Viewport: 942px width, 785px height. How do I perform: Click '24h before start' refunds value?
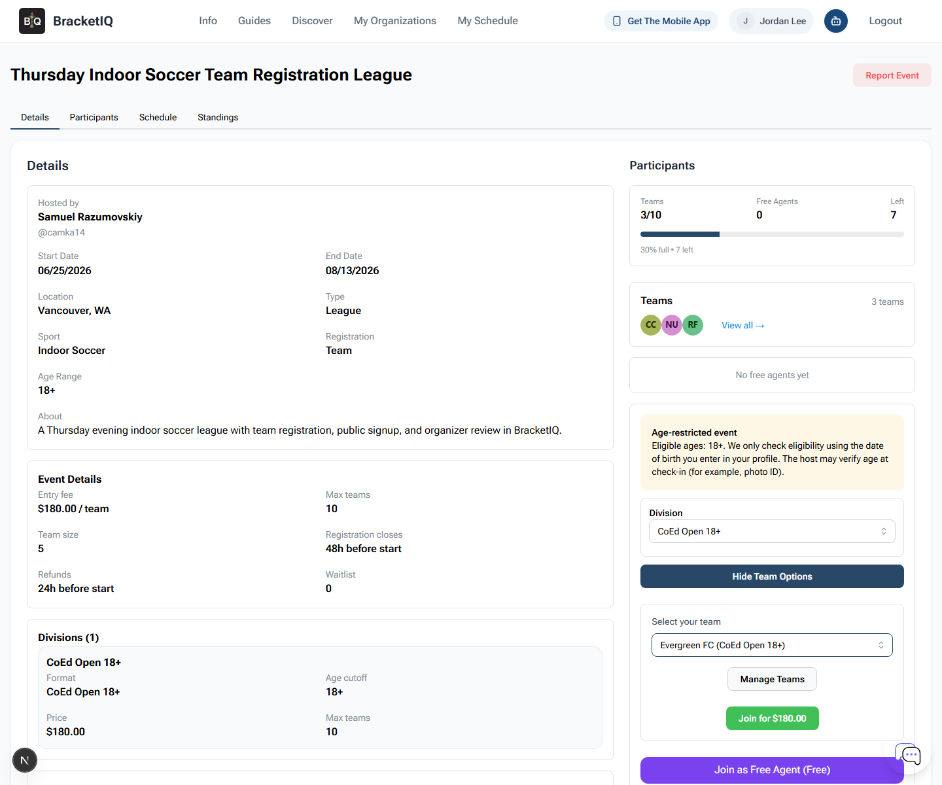click(76, 588)
